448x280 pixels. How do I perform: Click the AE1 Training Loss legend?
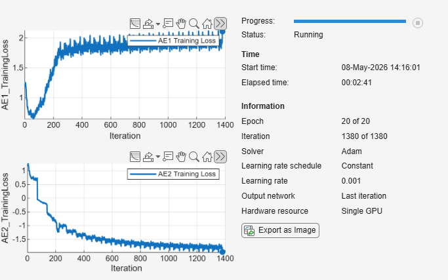[x=173, y=41]
